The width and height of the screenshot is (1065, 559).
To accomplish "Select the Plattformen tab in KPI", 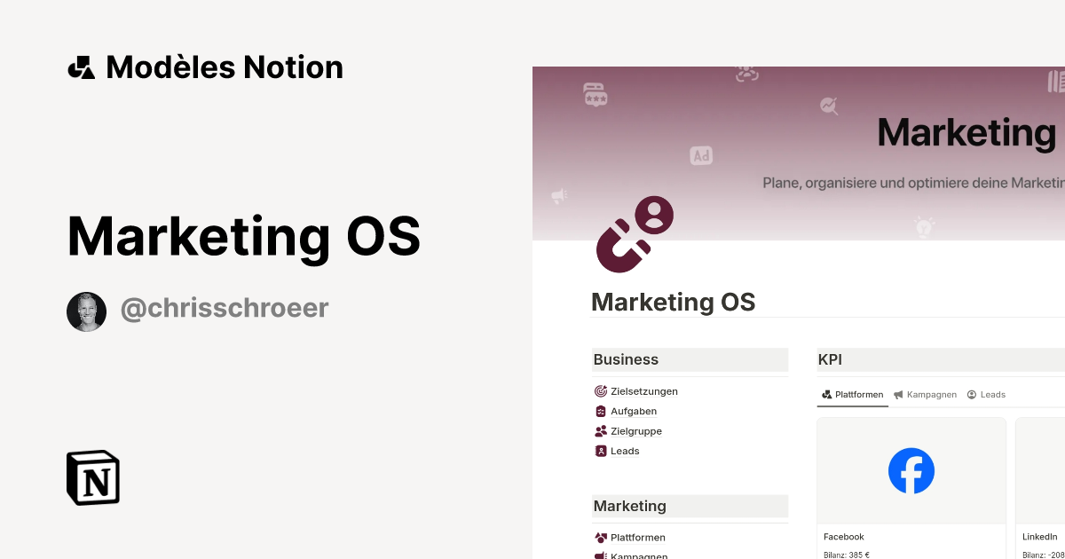I will 852,394.
